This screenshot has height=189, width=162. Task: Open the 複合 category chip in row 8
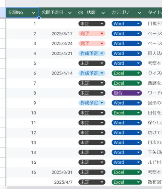[127, 93]
